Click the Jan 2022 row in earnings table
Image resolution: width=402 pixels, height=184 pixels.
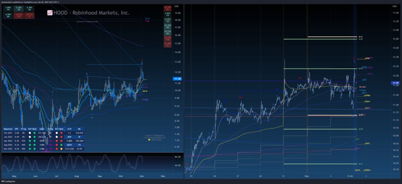44,137
